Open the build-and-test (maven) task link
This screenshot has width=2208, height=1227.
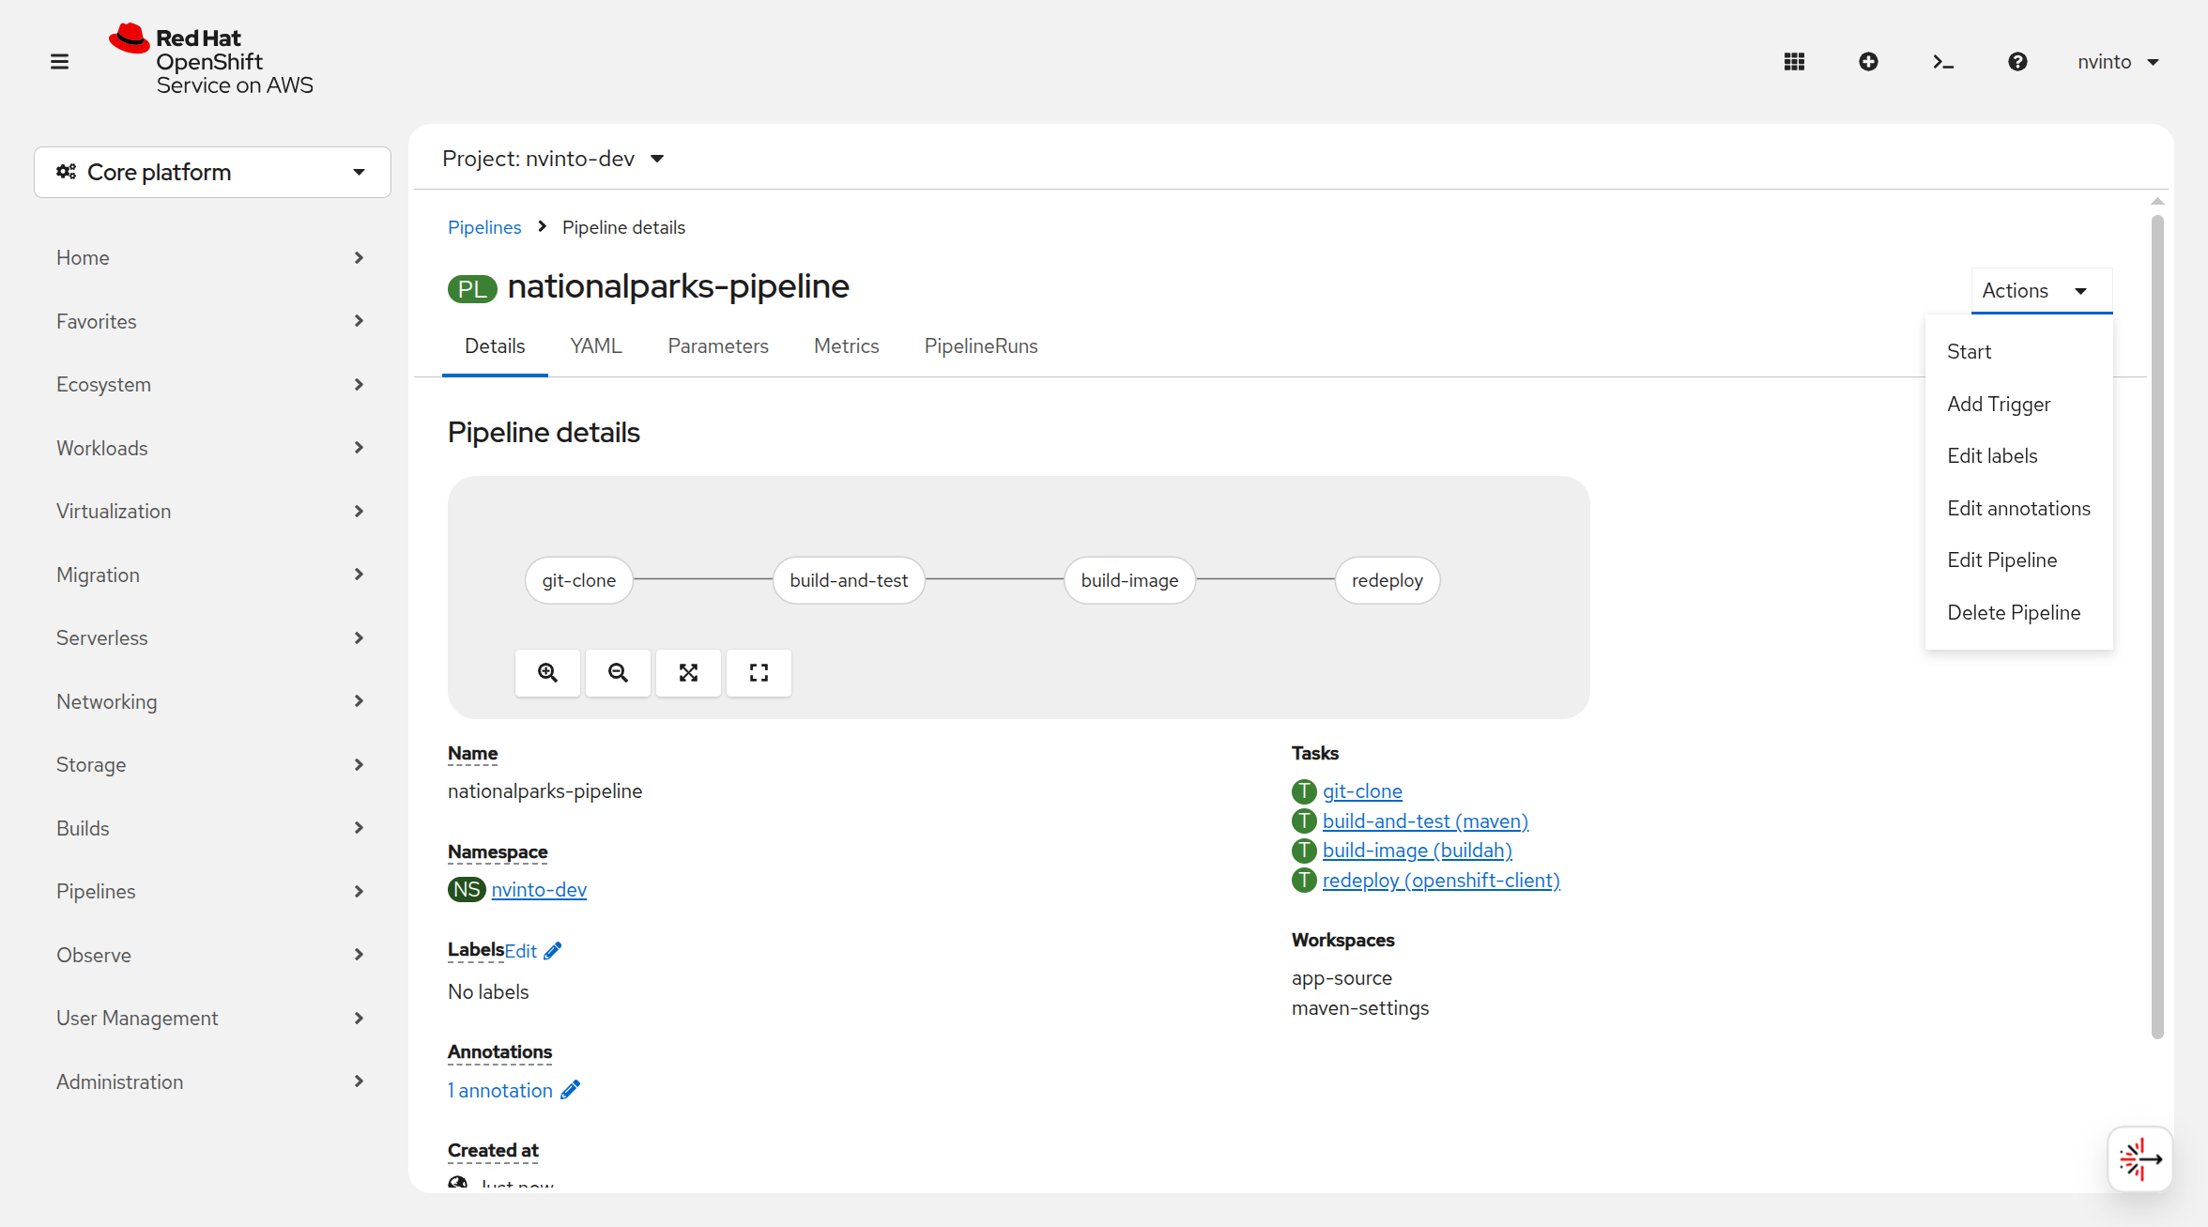point(1425,821)
